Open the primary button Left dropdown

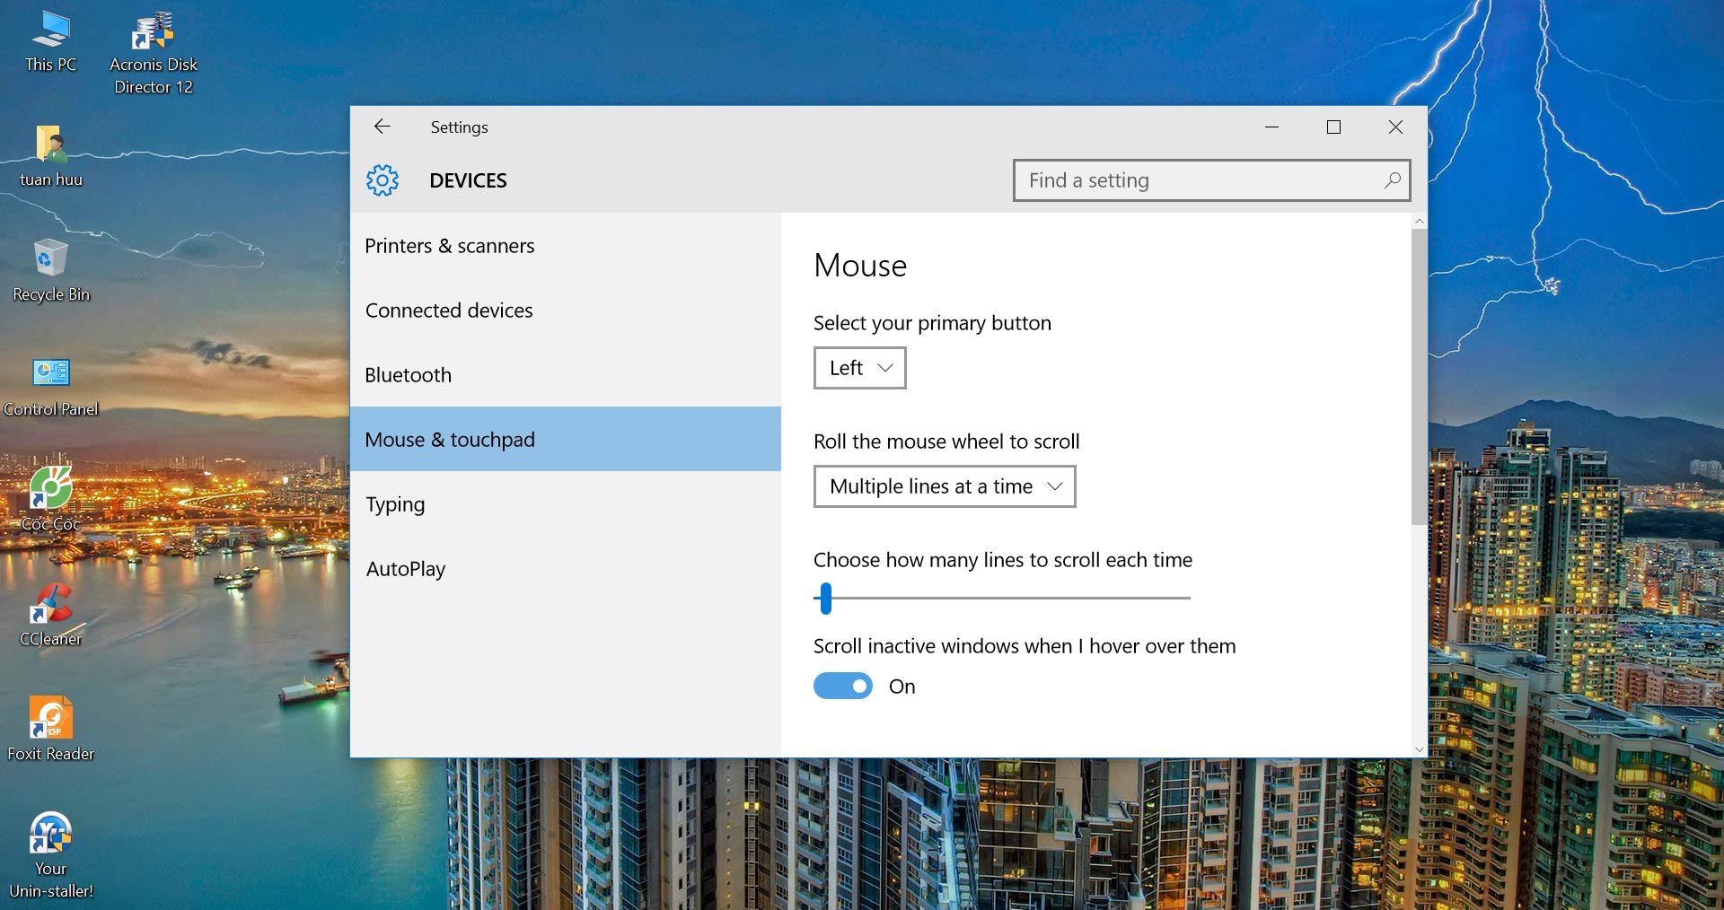860,368
